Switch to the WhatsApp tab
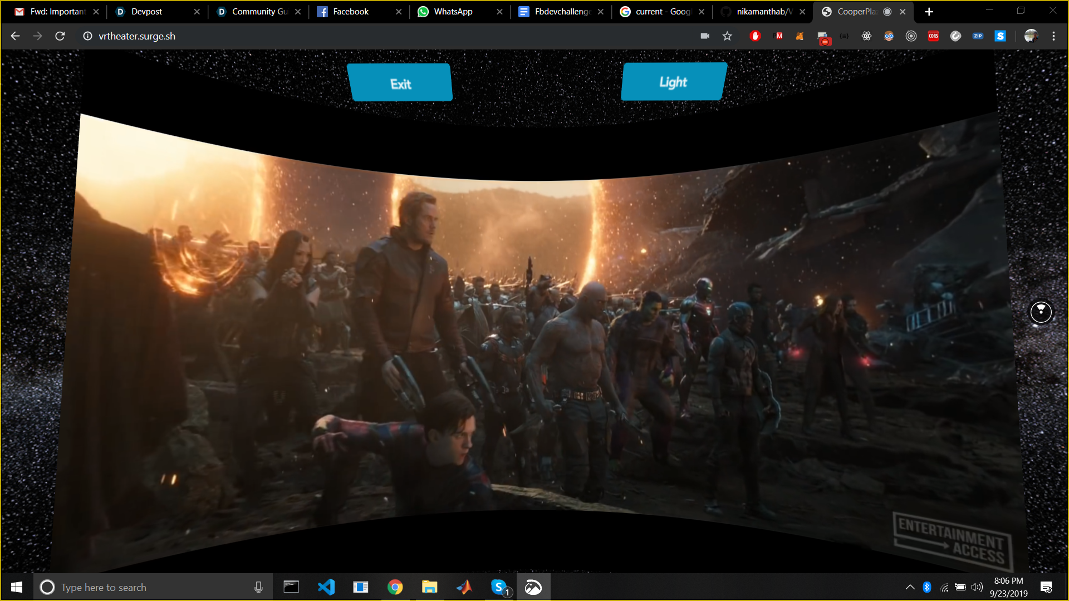1069x601 pixels. click(x=453, y=12)
